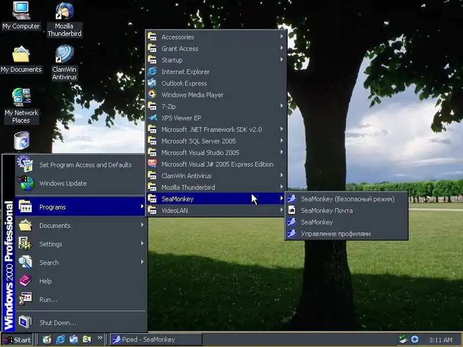The height and width of the screenshot is (347, 463).
Task: Open the Search item in Start menu
Action: (80, 262)
